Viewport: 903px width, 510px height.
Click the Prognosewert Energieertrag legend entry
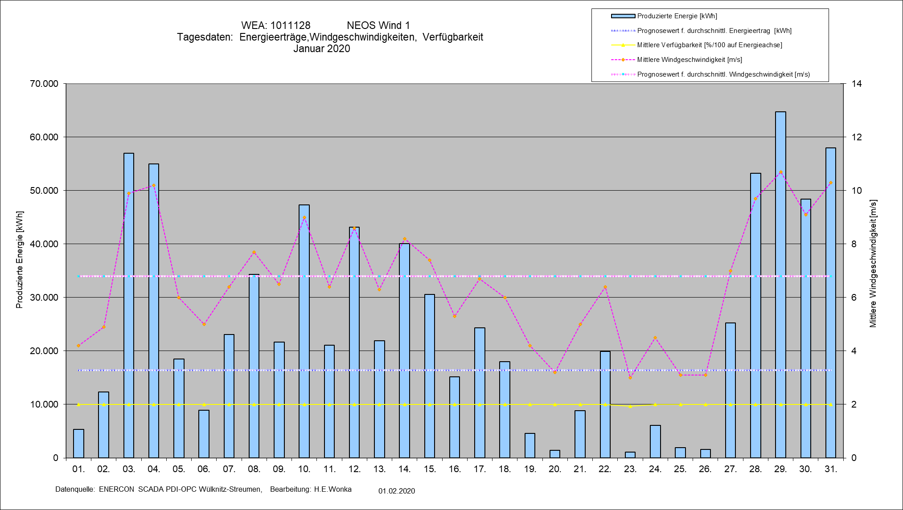[x=714, y=31]
